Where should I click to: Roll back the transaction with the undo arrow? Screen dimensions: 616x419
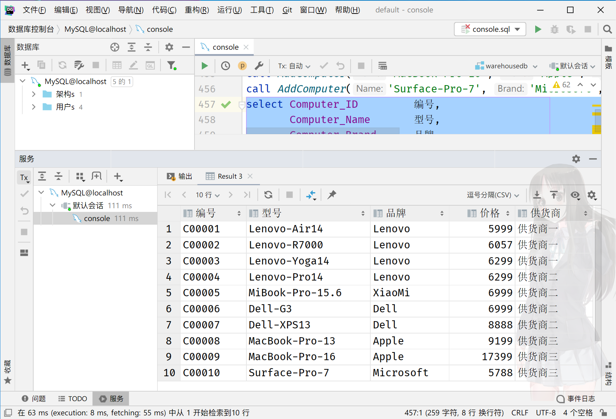[x=340, y=66]
